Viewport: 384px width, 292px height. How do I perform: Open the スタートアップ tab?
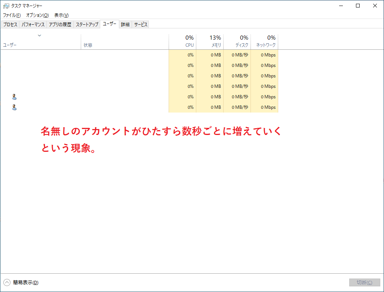87,25
